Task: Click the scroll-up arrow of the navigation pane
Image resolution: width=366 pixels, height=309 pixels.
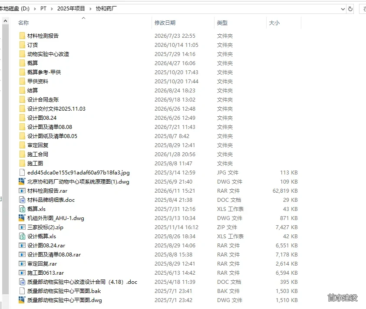Action: pos(5,21)
